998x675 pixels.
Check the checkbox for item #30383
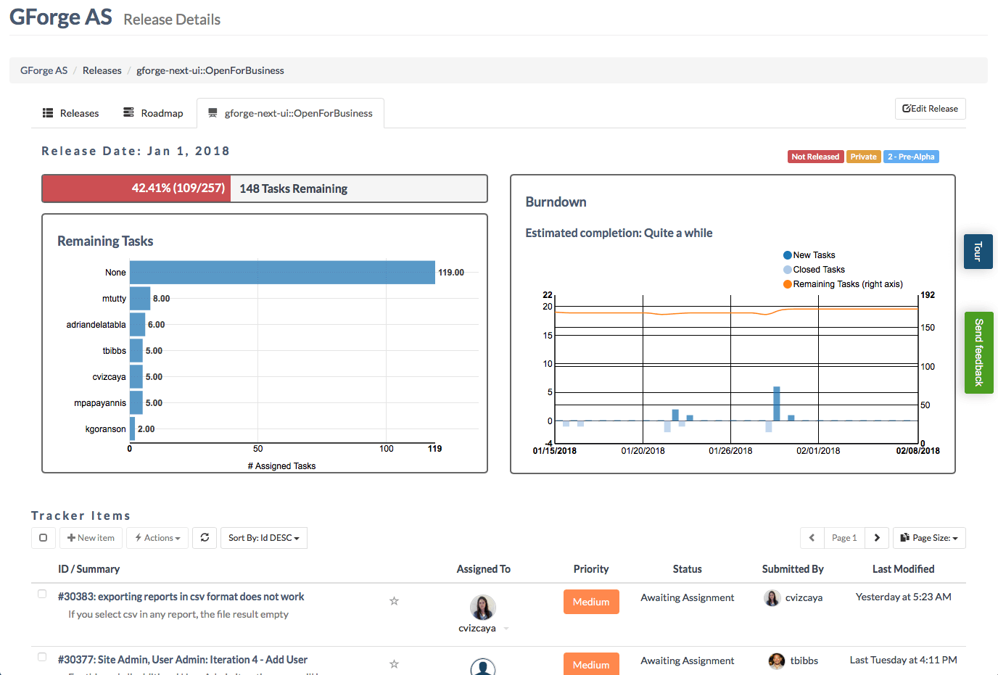[41, 594]
